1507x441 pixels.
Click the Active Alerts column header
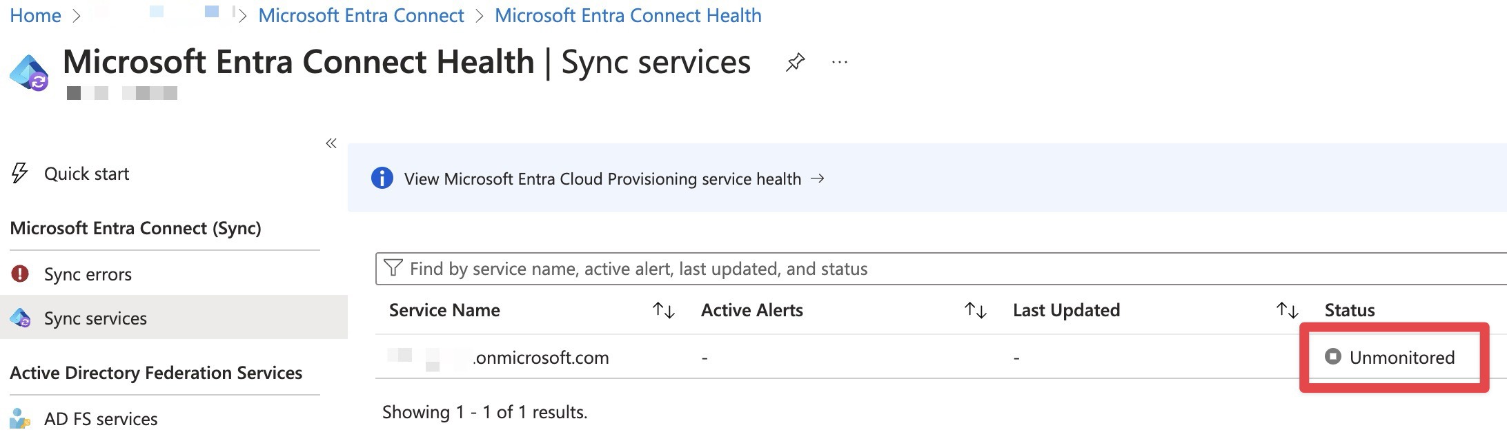(752, 310)
